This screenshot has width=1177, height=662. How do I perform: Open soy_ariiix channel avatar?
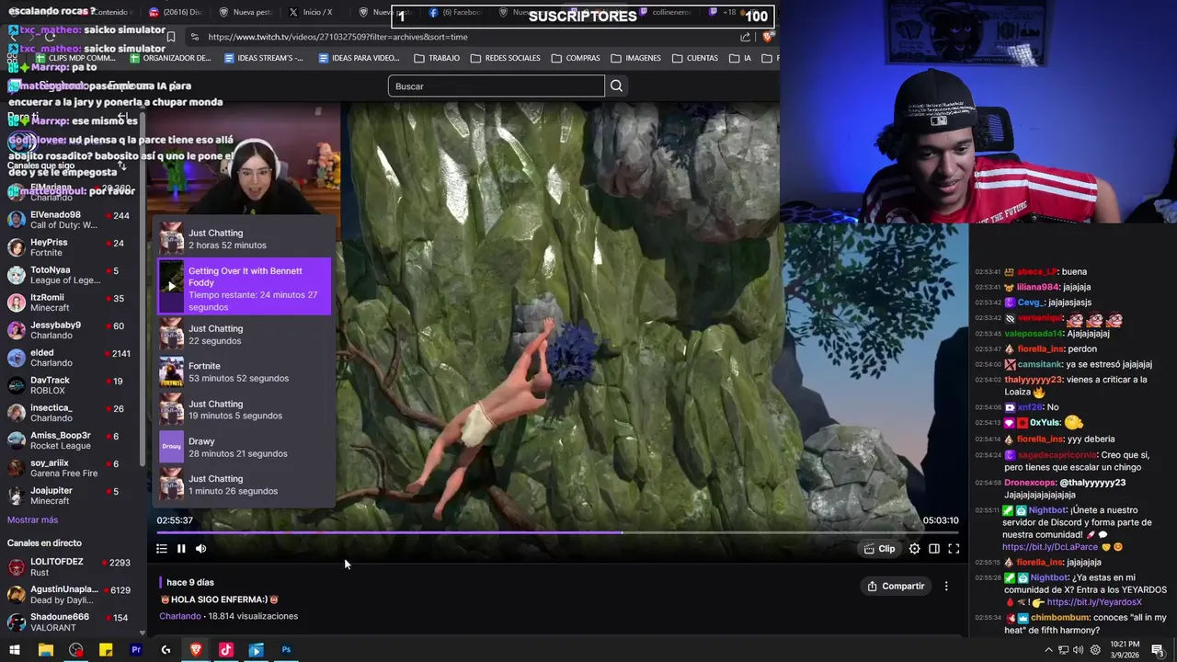coord(16,468)
